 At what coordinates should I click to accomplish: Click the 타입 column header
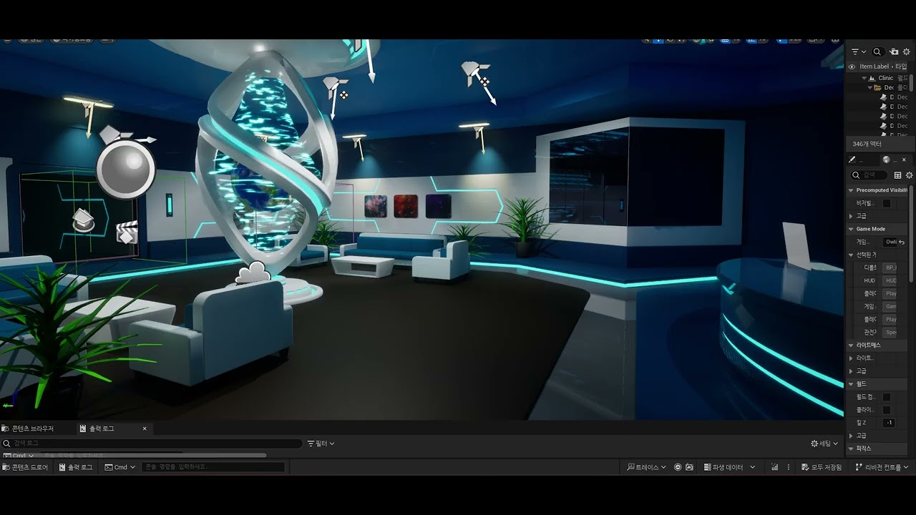901,67
